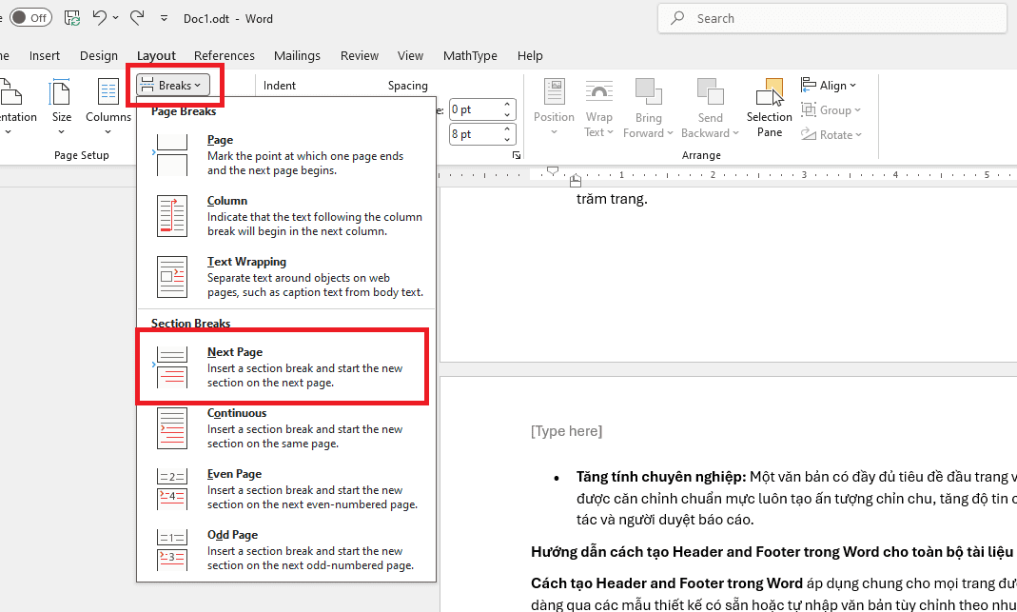Click the Size page icon
Screen dimensions: 1017x612
tap(61, 92)
